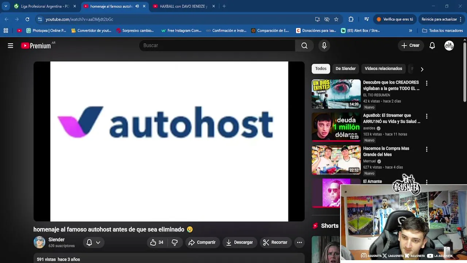Click the 'Descargar' download button
The width and height of the screenshot is (467, 263).
[x=239, y=243]
